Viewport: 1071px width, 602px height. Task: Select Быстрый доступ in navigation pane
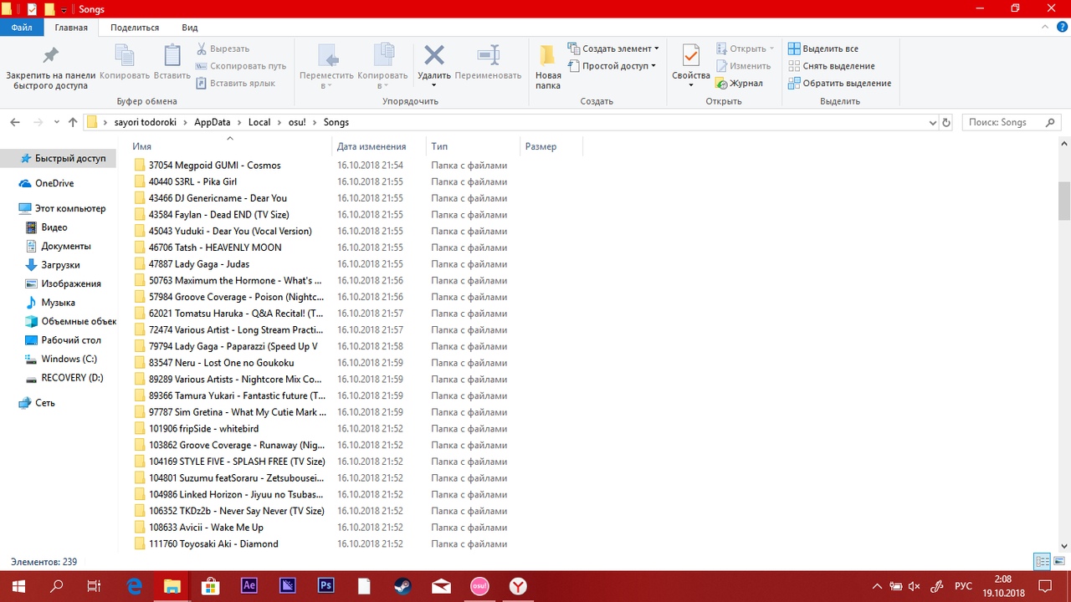tap(59, 158)
